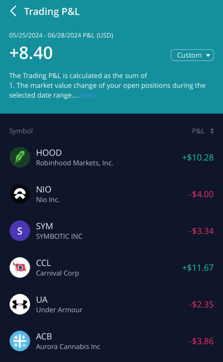Image resolution: width=223 pixels, height=362 pixels.
Task: Tap the +$10.28 HOOD profit value
Action: [198, 157]
